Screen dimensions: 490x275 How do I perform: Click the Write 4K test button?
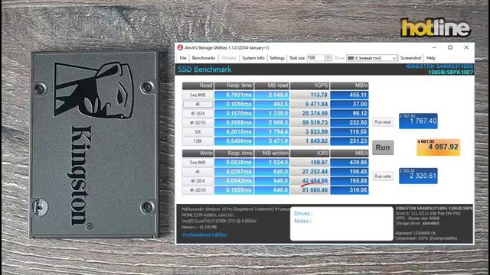198,171
